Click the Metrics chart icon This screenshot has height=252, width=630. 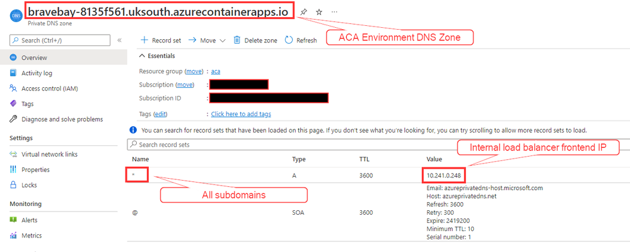[13, 236]
